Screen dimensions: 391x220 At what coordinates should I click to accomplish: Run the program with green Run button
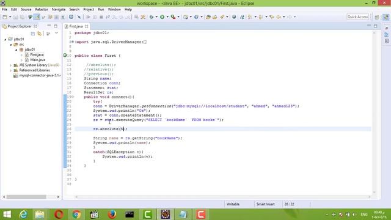click(x=163, y=17)
